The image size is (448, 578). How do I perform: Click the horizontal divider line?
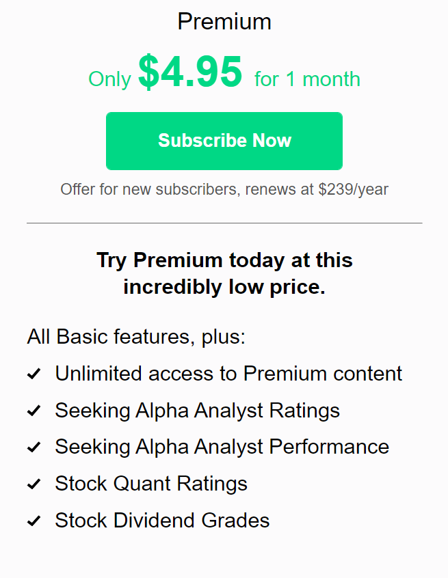(224, 223)
